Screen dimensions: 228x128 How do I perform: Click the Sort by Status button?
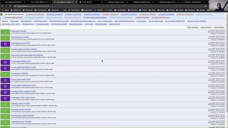pos(219,27)
